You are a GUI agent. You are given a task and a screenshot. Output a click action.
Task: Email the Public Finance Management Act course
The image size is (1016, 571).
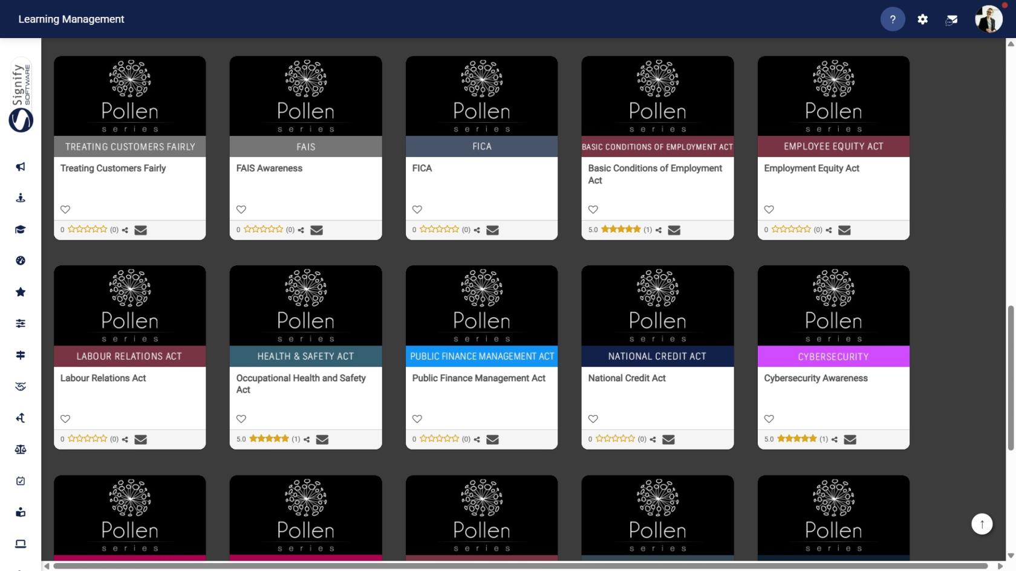pyautogui.click(x=493, y=440)
